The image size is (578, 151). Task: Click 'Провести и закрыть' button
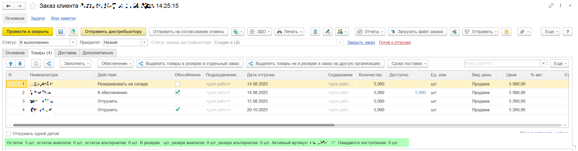pyautogui.click(x=28, y=32)
